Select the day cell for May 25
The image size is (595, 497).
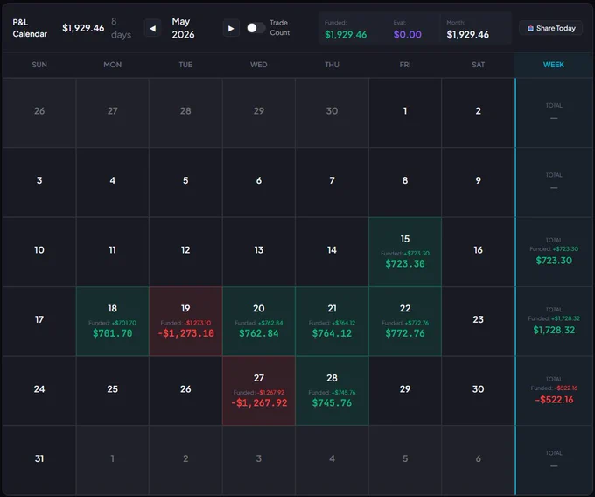[x=112, y=391]
